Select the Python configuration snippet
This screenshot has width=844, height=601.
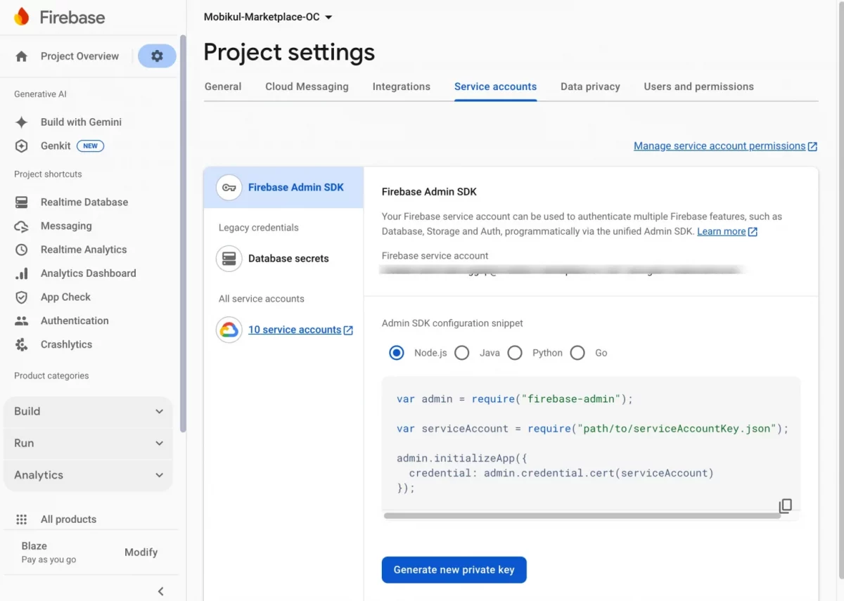click(515, 353)
